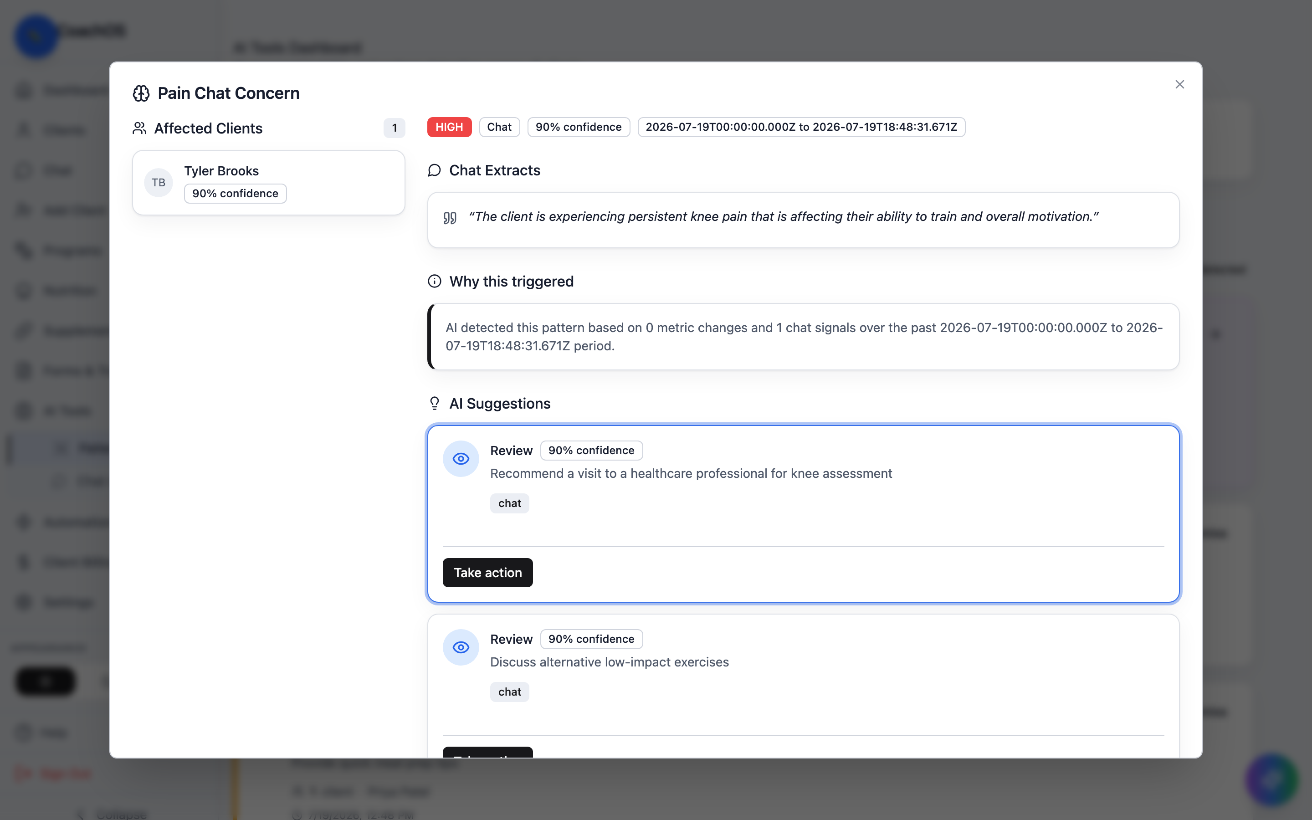This screenshot has height=820, width=1312.
Task: Select the TB avatar for Tyler Brooks
Action: [159, 182]
